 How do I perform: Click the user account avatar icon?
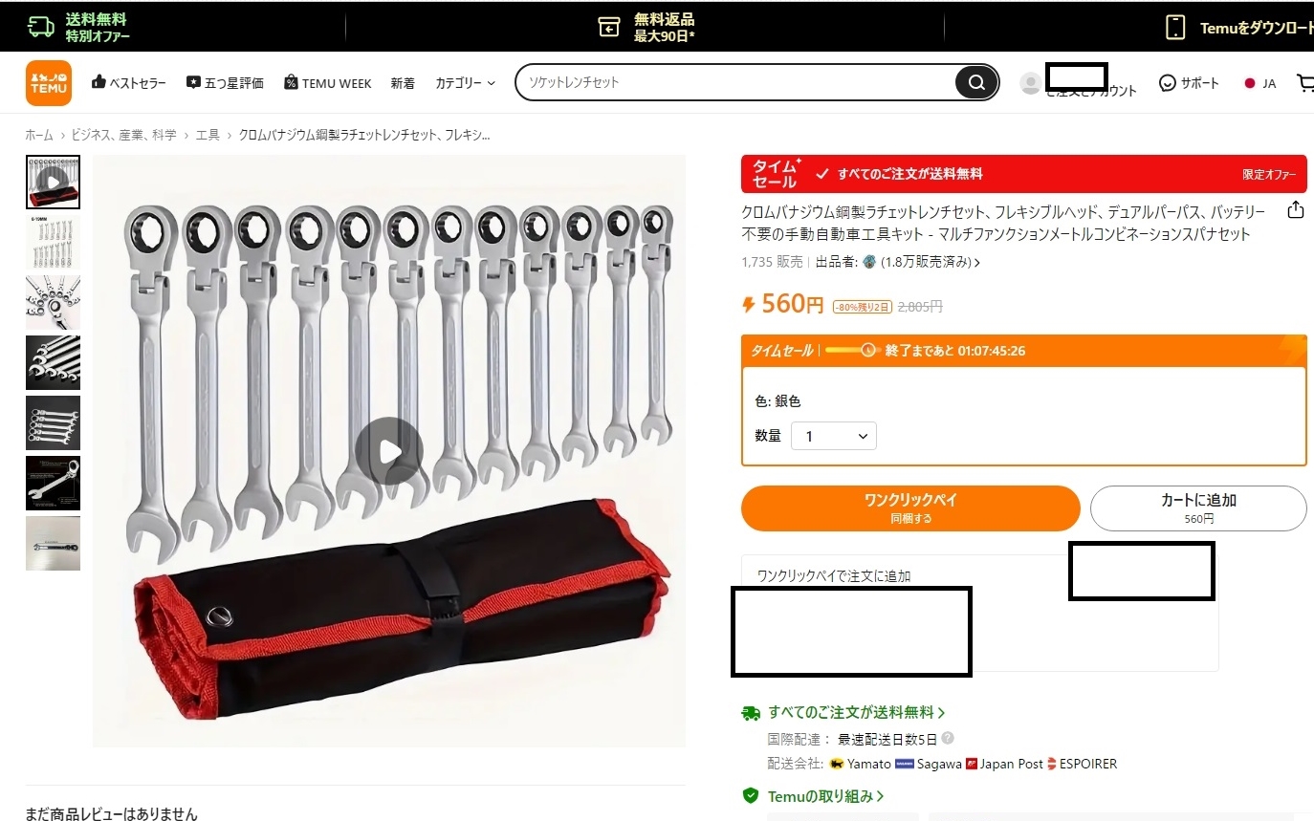click(1030, 83)
